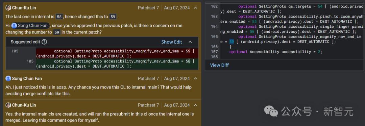The width and height of the screenshot is (365, 126).
Task: Click Song Chun Fan's avatar on the second comment
Action: tap(8, 79)
